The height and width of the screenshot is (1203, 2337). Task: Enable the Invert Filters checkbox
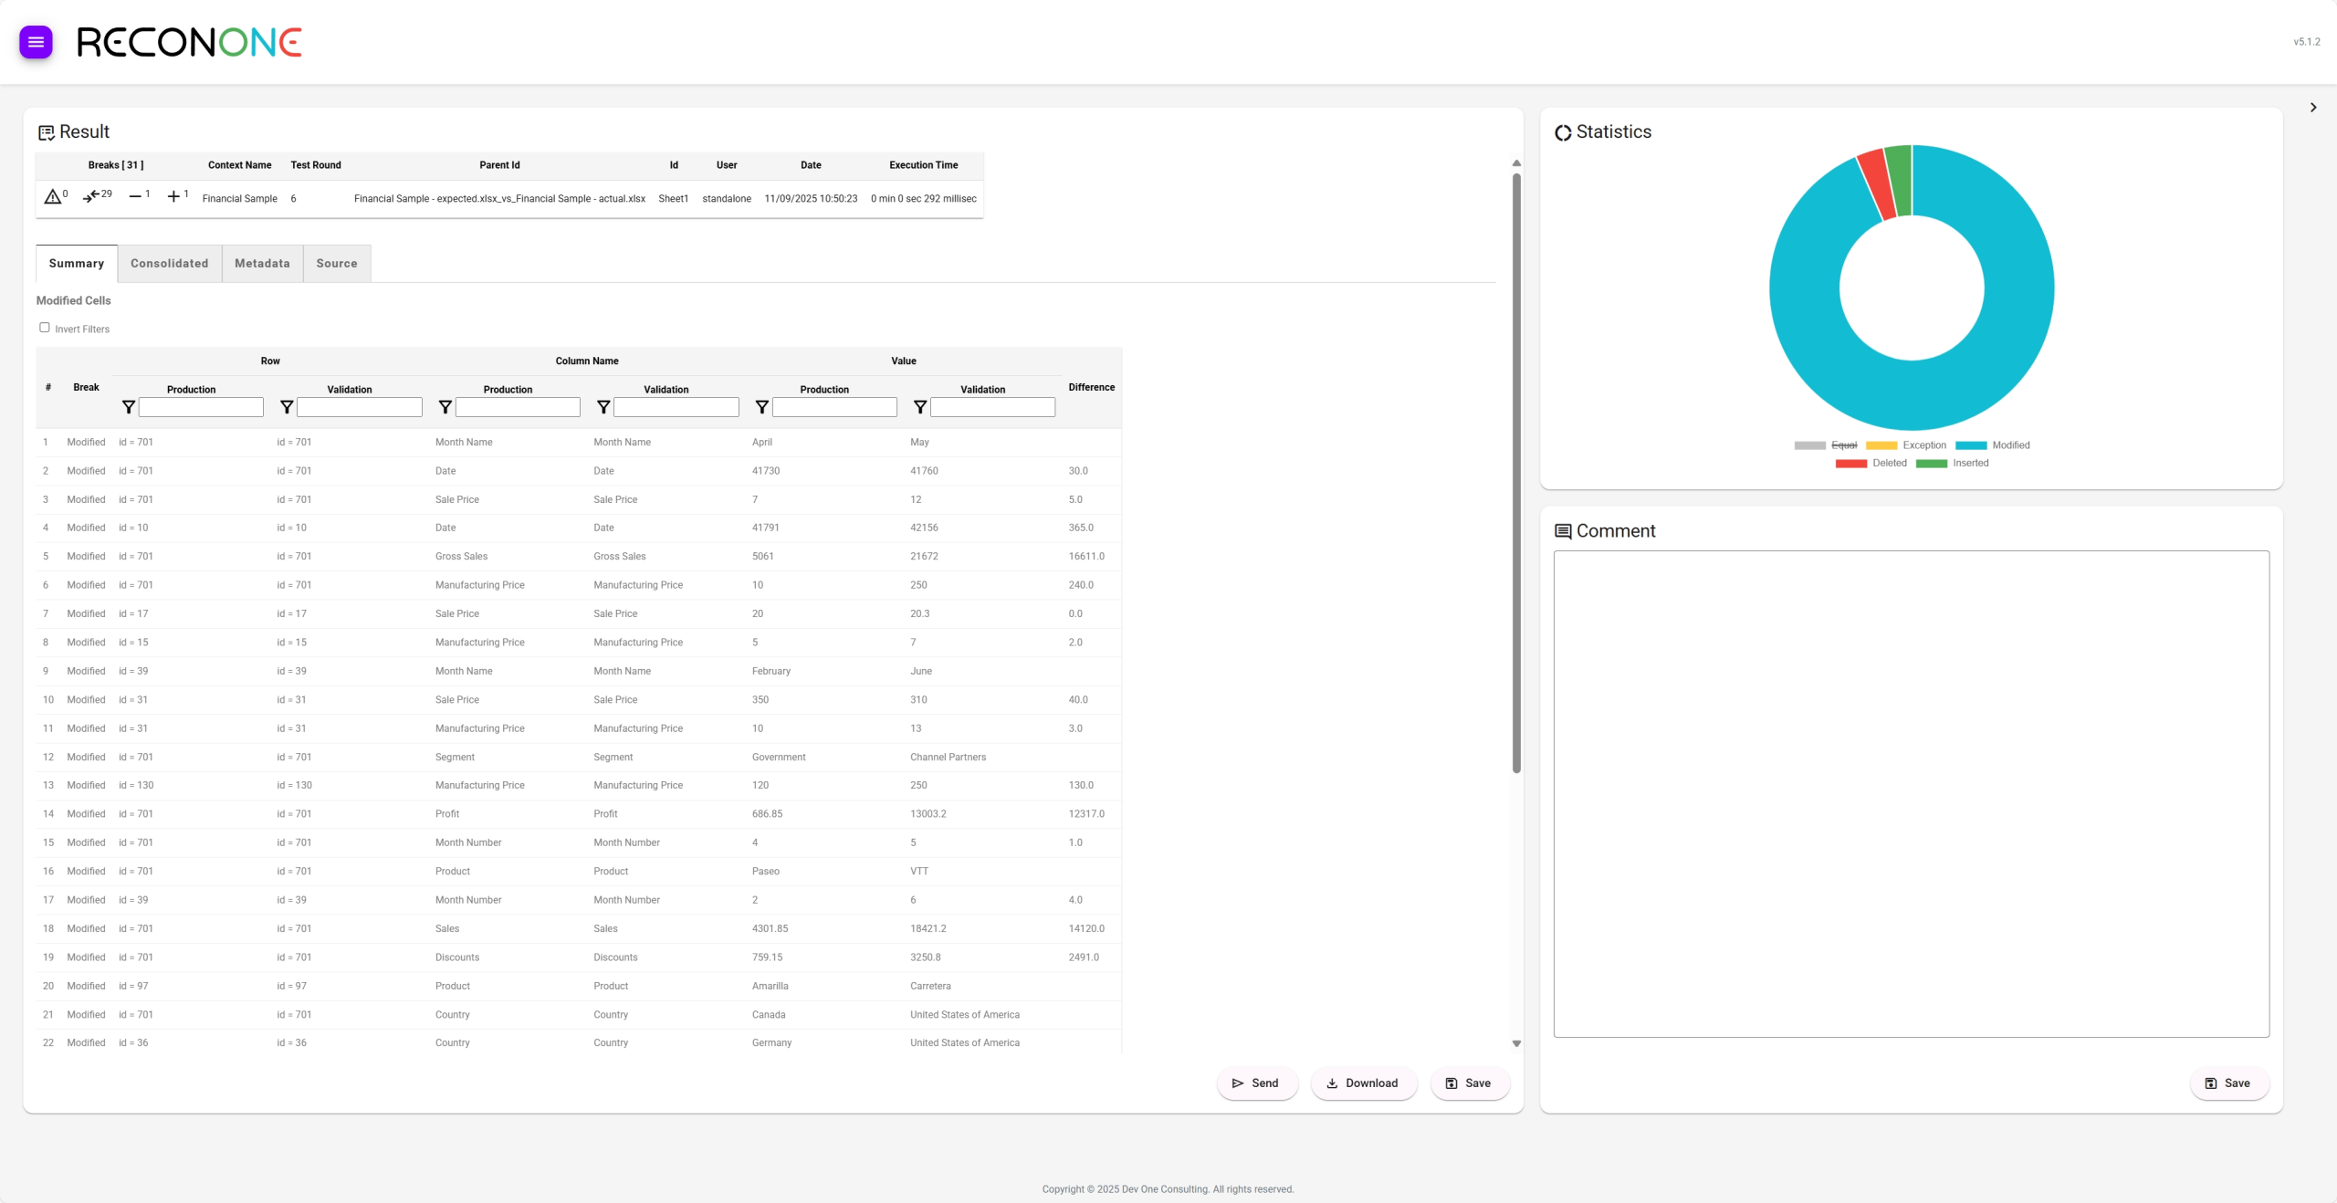[45, 328]
